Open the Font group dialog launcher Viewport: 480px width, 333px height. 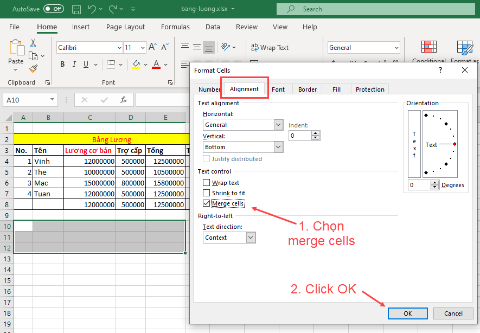coord(170,82)
